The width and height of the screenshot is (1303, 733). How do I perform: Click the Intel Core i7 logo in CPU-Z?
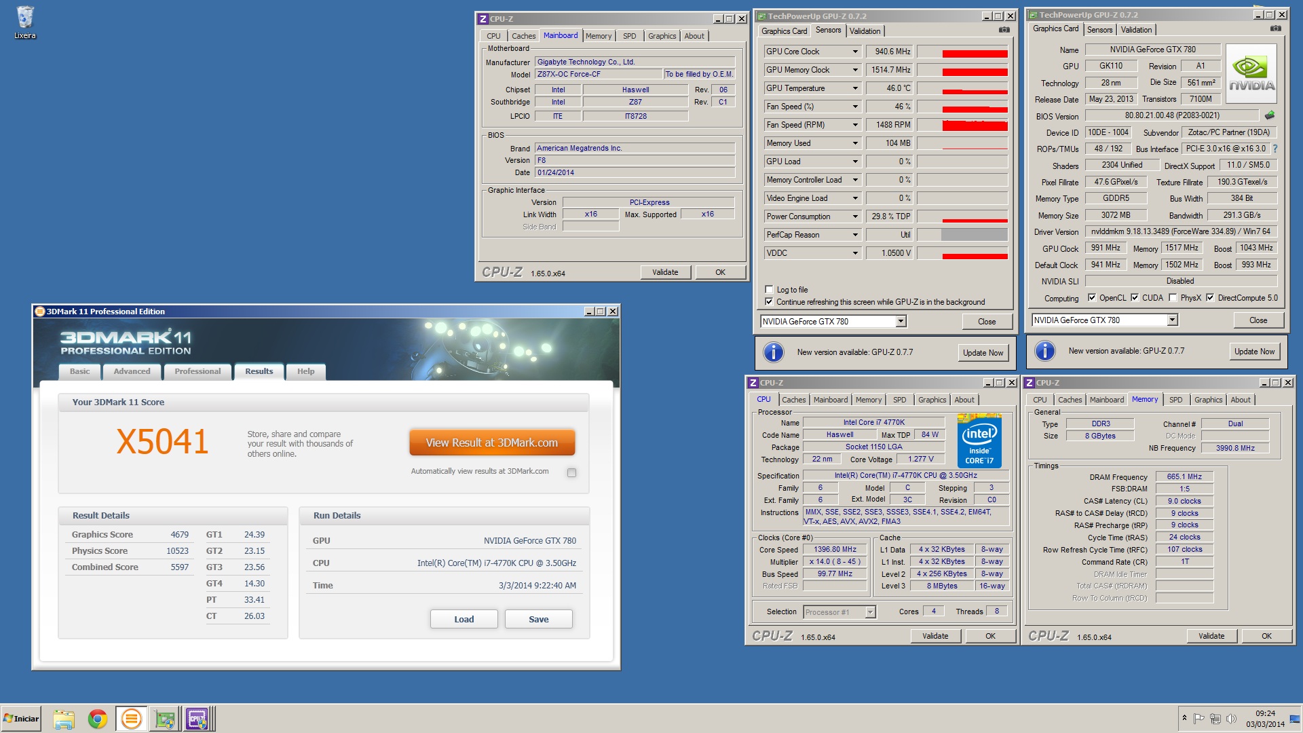point(979,440)
